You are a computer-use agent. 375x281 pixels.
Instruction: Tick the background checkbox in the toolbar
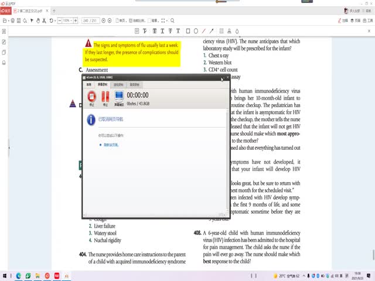click(x=149, y=21)
